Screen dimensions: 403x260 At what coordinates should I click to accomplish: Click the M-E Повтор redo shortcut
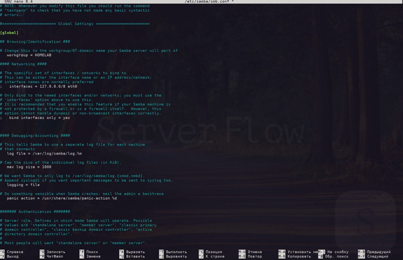point(250,256)
